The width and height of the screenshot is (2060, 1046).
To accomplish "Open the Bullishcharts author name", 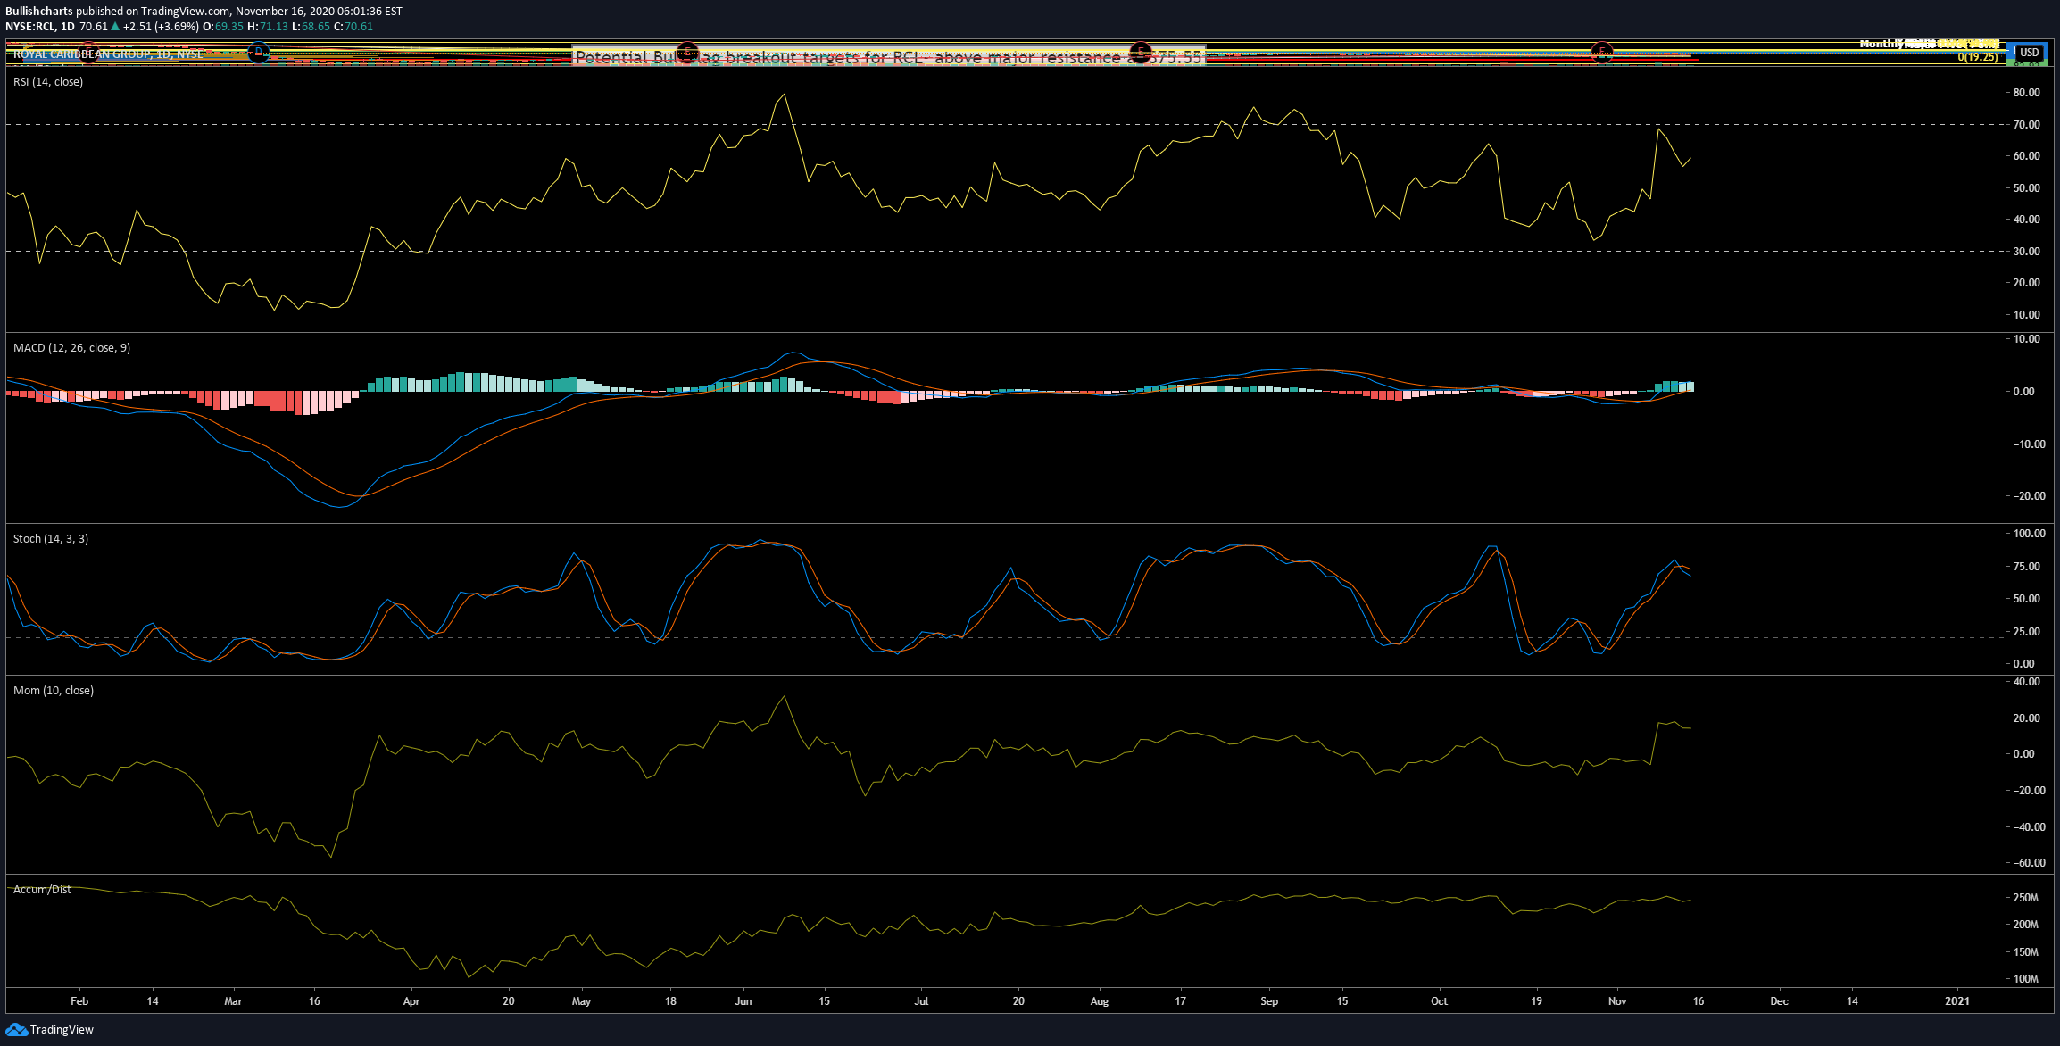I will tap(39, 12).
